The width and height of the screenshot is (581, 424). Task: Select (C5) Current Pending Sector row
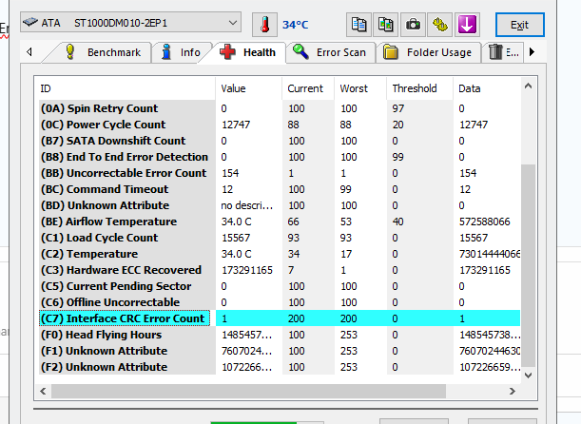(280, 286)
